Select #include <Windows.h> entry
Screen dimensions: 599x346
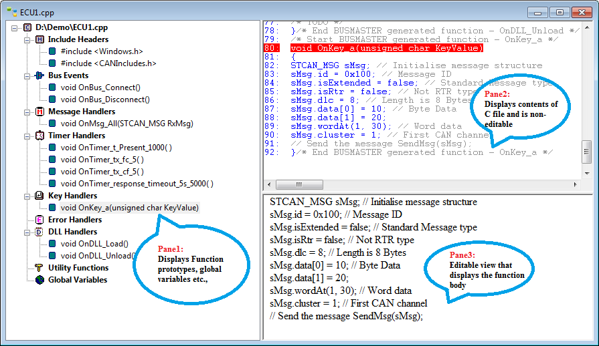pyautogui.click(x=102, y=51)
